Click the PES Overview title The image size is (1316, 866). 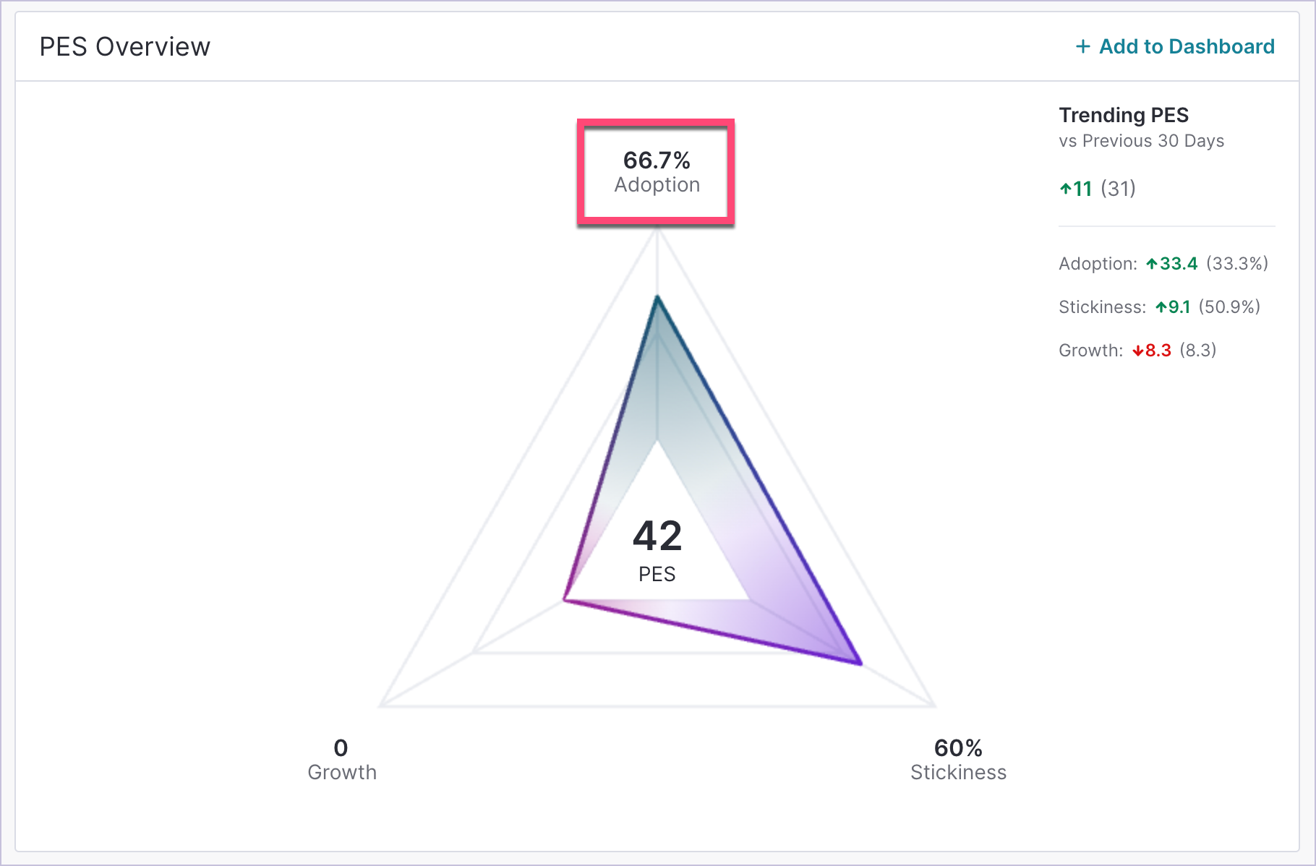coord(124,47)
